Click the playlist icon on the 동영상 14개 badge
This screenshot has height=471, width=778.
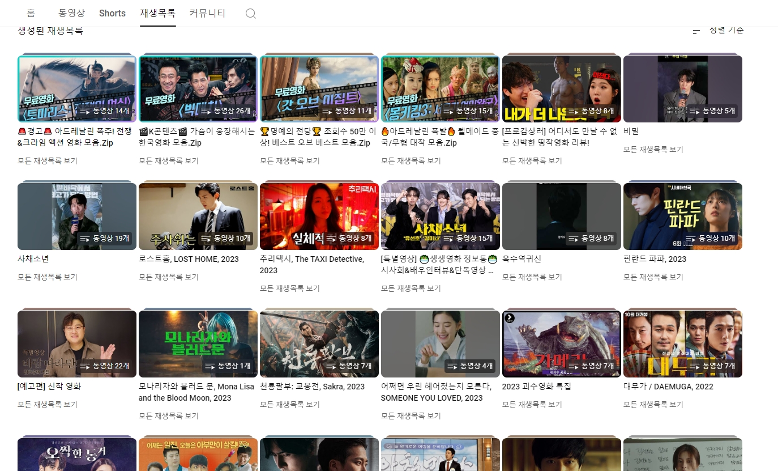84,111
